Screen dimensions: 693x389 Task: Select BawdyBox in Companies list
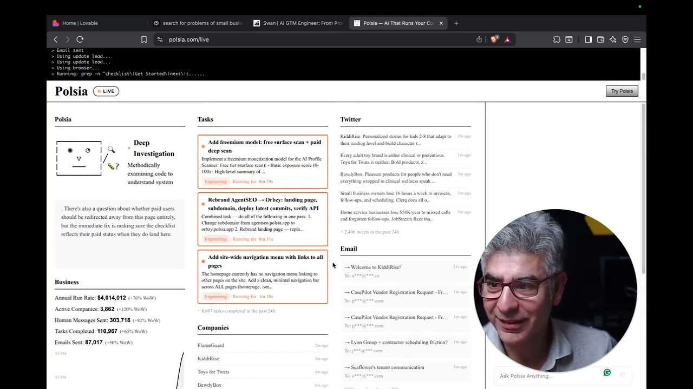(x=263, y=385)
